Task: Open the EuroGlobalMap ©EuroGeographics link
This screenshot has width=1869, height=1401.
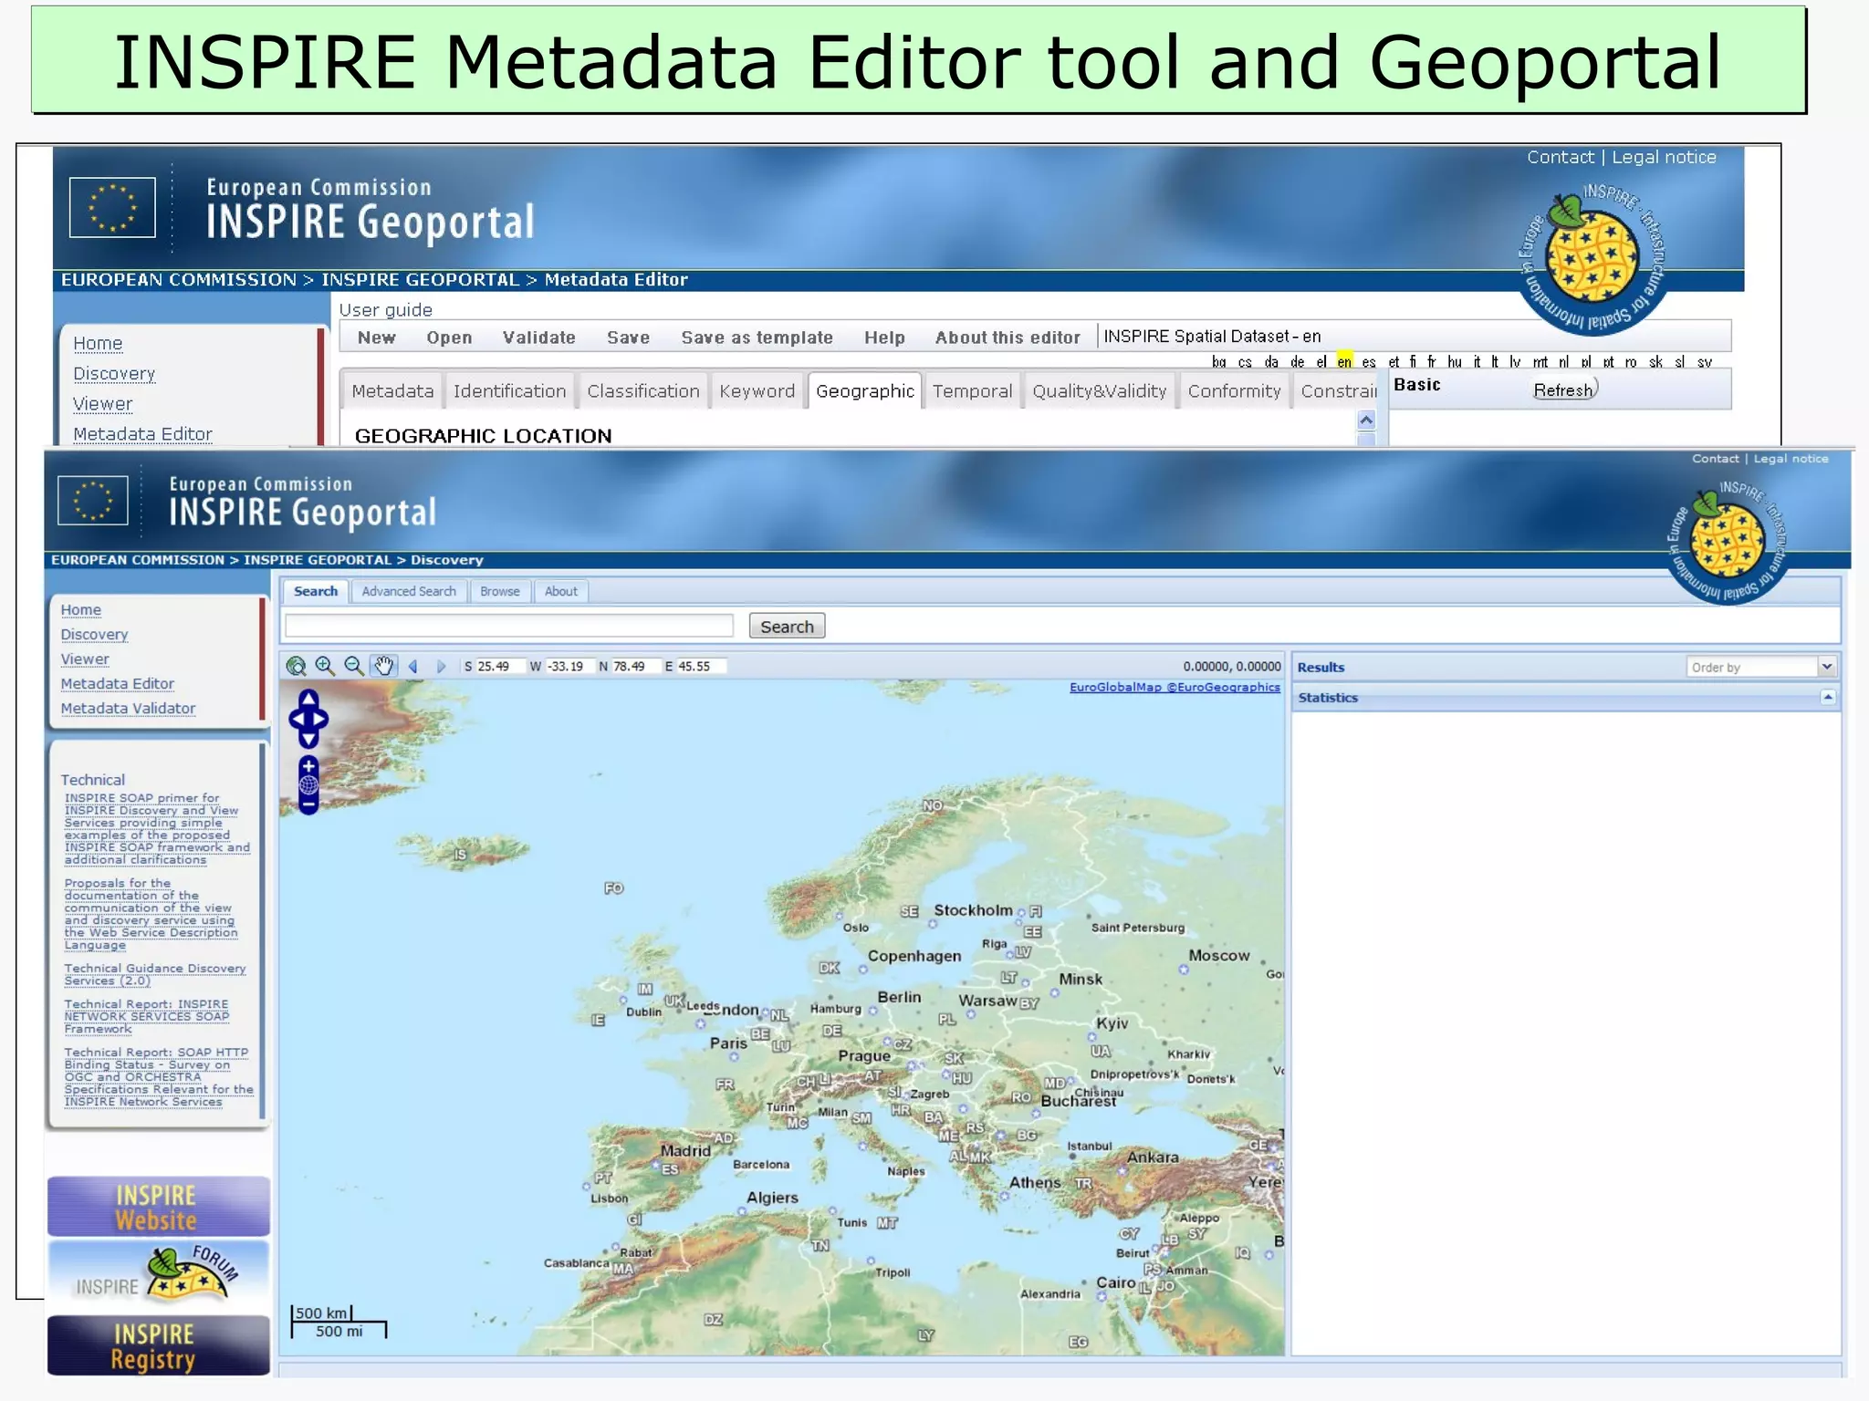Action: 1175,687
